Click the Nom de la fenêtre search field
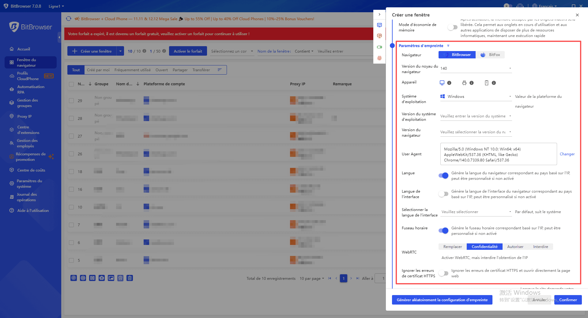Viewport: 588px width, 318px height. click(343, 51)
